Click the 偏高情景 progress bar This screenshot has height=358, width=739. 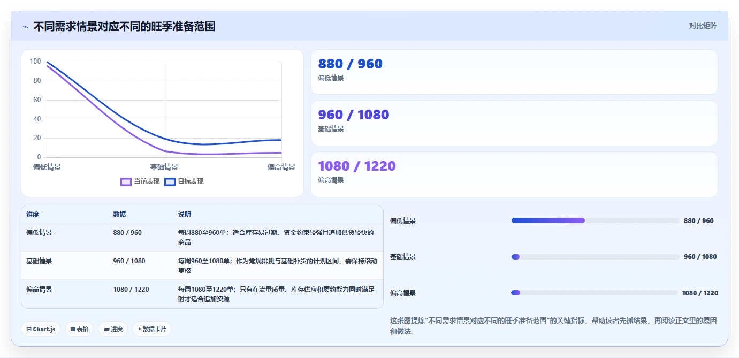[x=595, y=293]
